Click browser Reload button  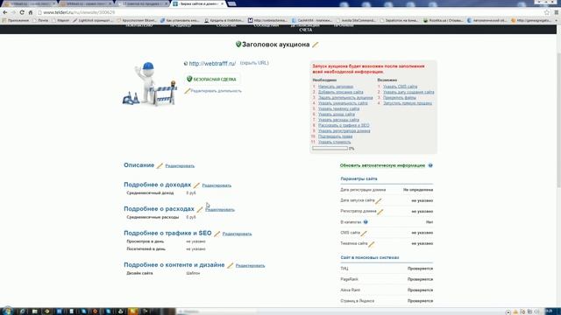pos(22,12)
